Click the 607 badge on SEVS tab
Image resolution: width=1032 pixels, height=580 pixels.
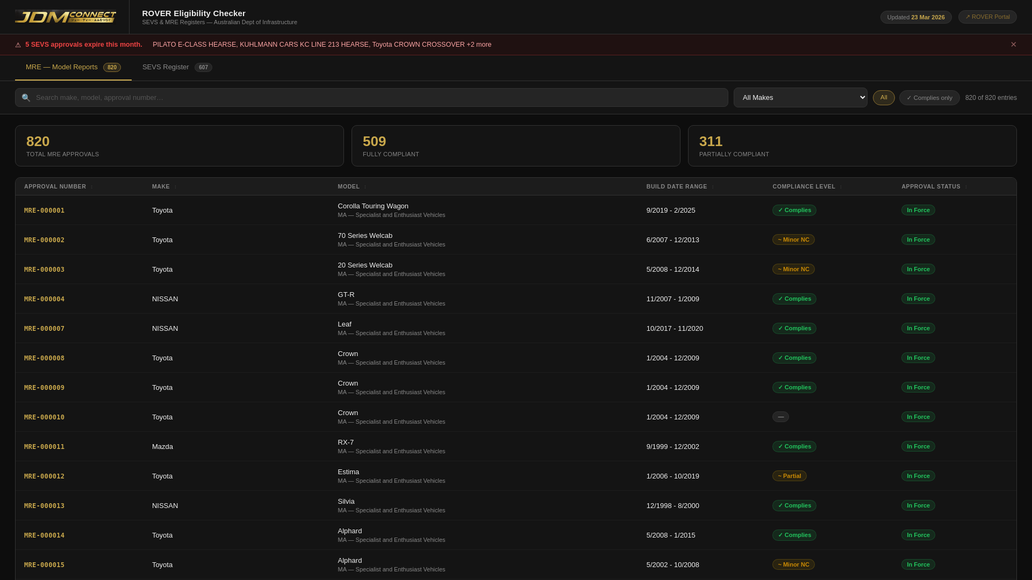click(203, 68)
